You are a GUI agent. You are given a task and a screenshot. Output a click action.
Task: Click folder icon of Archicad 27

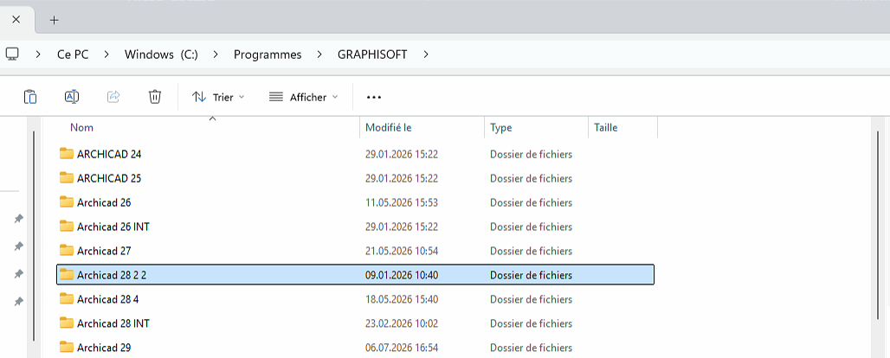[67, 250]
